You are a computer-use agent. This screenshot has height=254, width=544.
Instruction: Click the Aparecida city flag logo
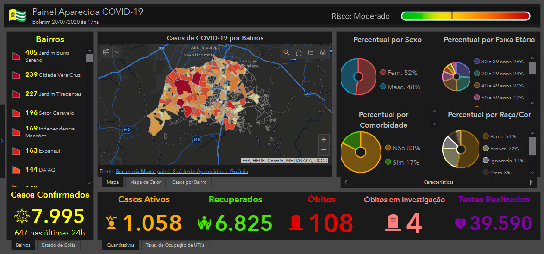click(17, 15)
